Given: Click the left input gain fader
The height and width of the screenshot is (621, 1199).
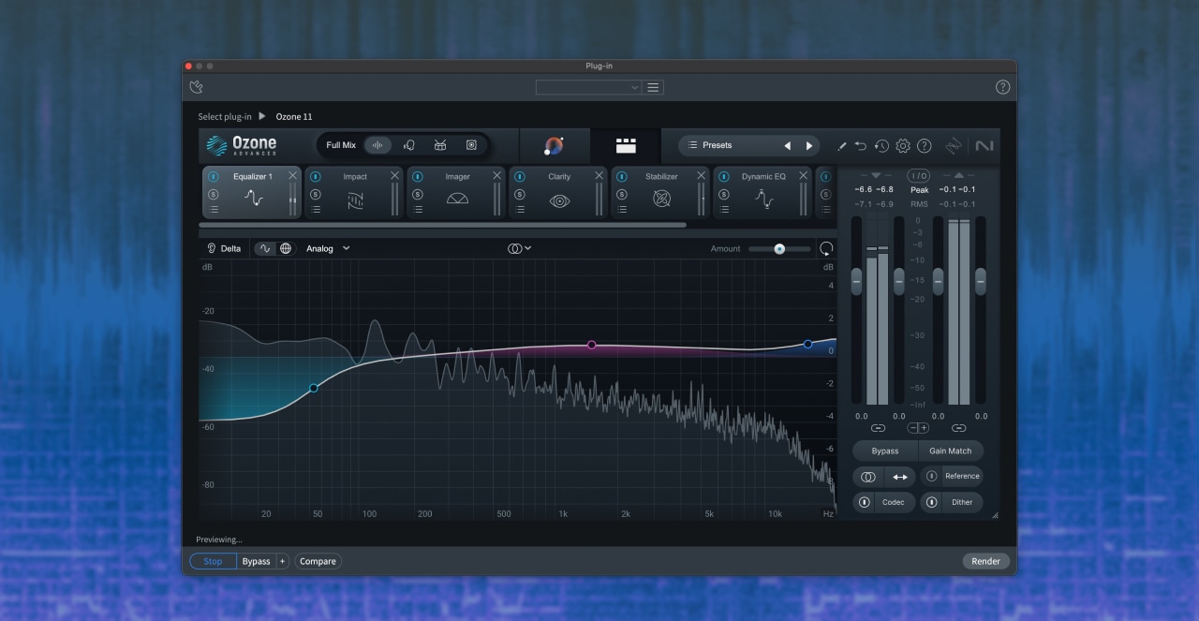Looking at the screenshot, I should [x=856, y=280].
